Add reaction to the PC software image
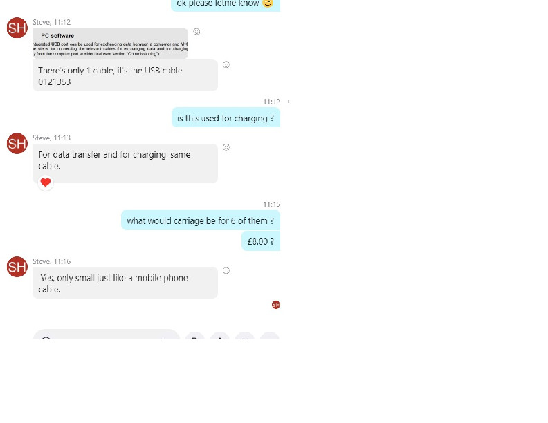This screenshot has width=548, height=423. click(x=197, y=32)
